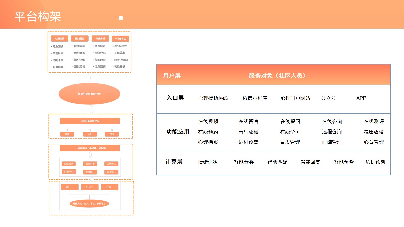This screenshot has width=404, height=227.
Task: Click the '心理测试' box
Action: point(69,164)
